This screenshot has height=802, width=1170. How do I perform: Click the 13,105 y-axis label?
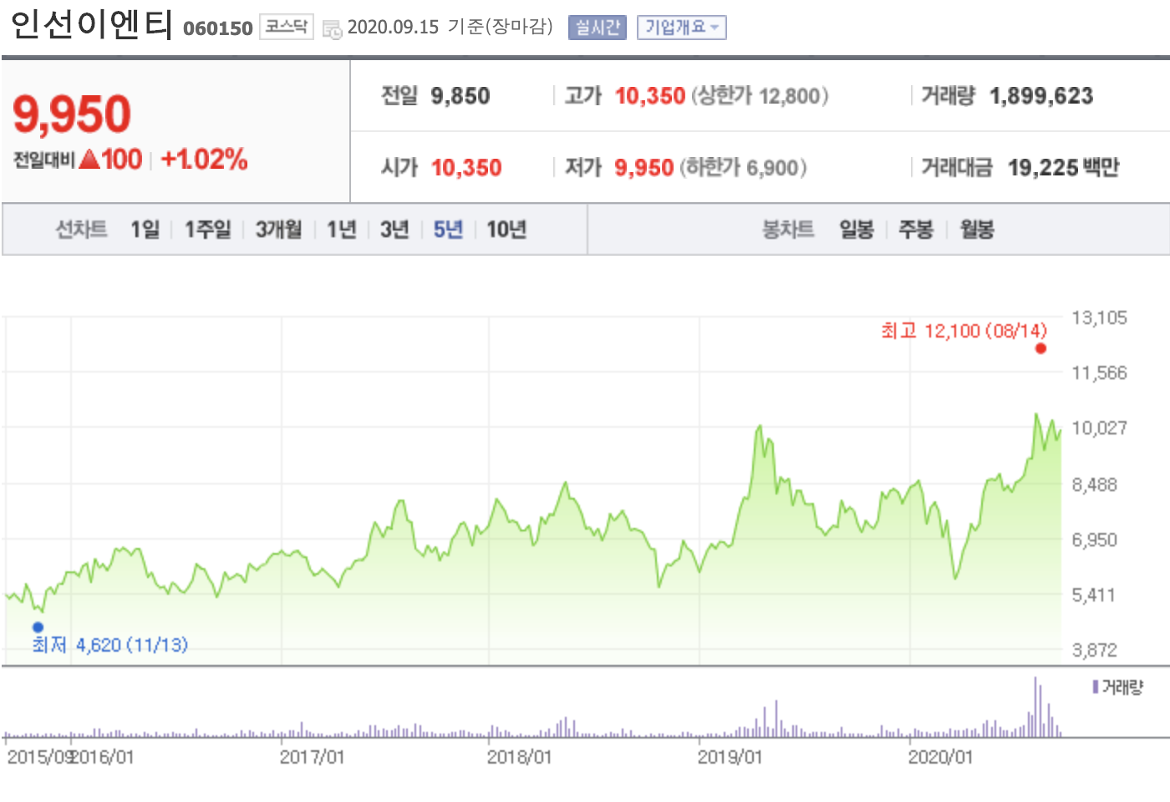(x=1099, y=317)
